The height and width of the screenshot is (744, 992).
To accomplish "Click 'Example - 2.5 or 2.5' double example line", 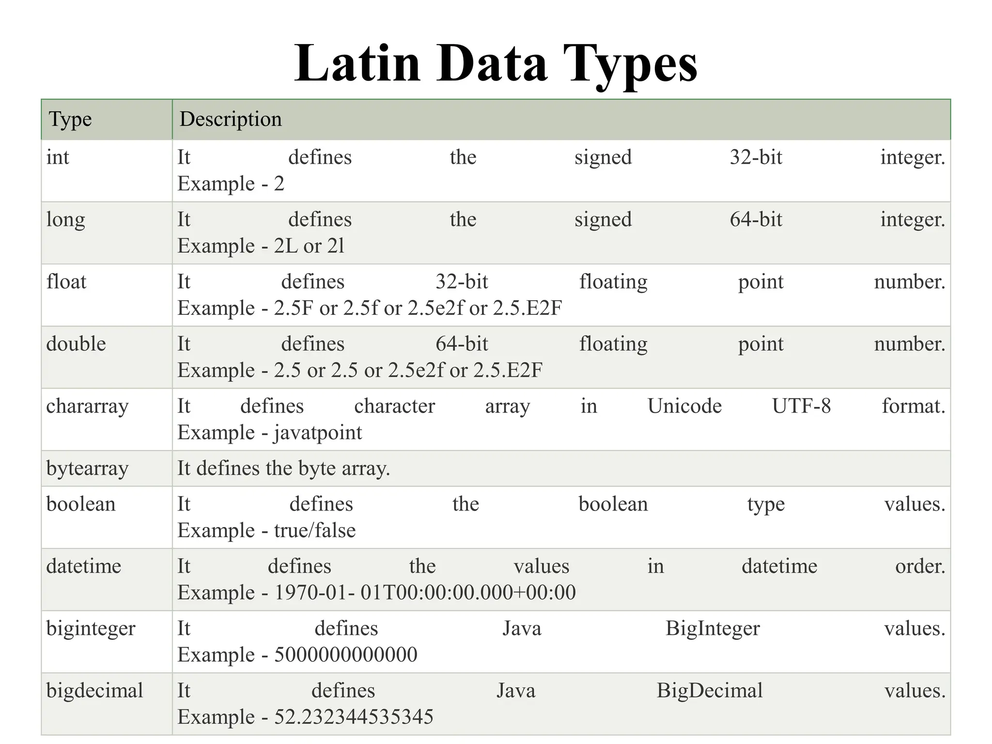I will click(x=360, y=371).
